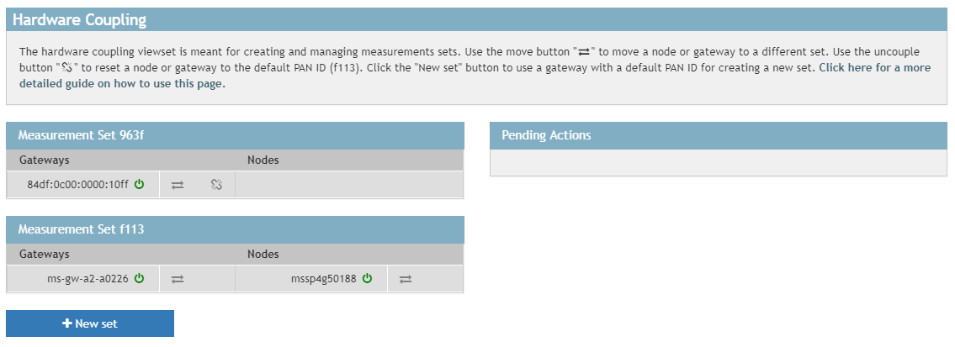Select the Pending Actions panel header
This screenshot has height=347, width=955.
pos(546,135)
